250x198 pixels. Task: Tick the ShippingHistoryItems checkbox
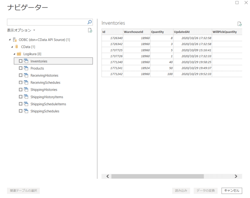pyautogui.click(x=20, y=97)
